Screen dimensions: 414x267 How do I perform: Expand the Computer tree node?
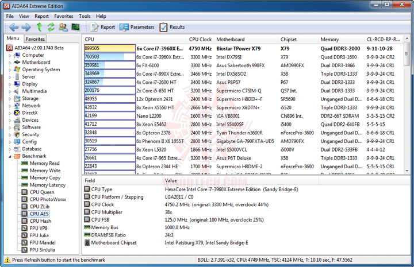click(10, 55)
